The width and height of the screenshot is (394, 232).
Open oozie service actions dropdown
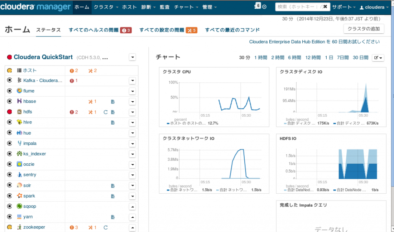[133, 165]
